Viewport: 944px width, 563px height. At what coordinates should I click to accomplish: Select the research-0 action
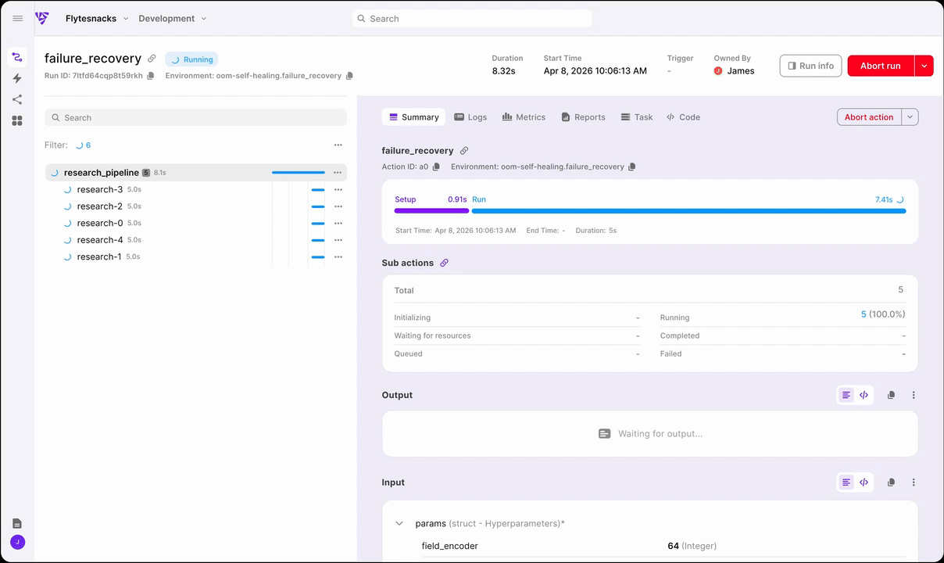point(100,223)
